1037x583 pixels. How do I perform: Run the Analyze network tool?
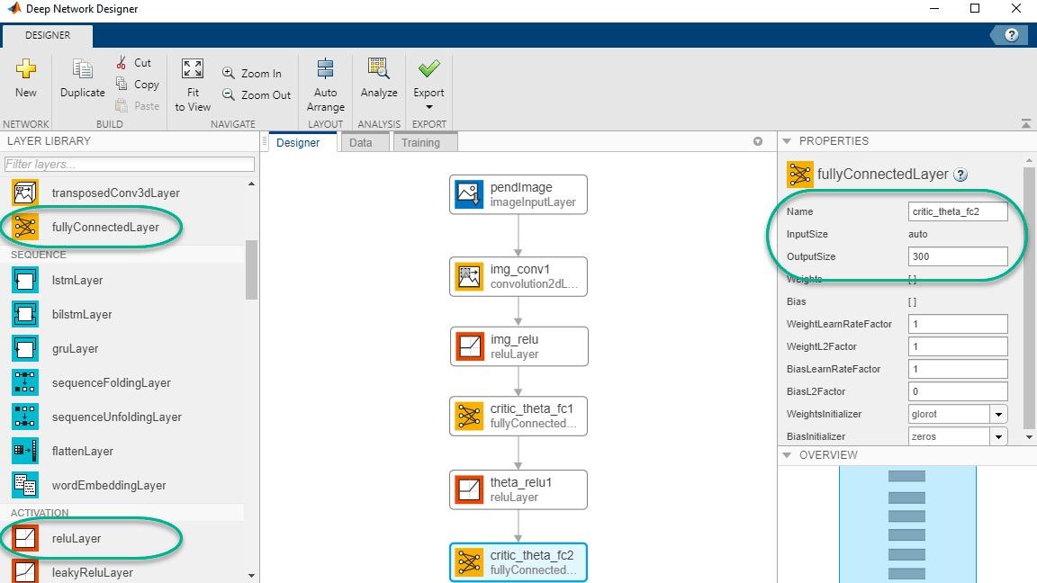379,70
